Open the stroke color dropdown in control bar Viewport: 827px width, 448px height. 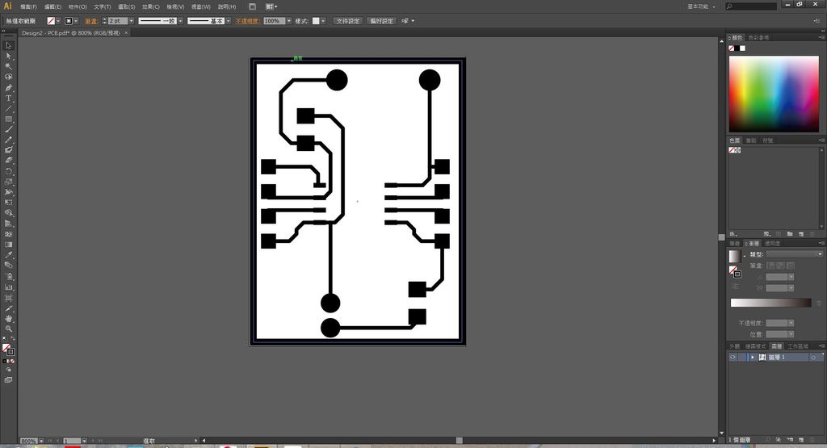(76, 21)
